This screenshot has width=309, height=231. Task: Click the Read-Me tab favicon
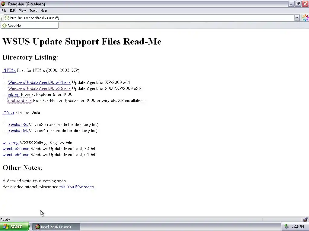tap(4, 26)
